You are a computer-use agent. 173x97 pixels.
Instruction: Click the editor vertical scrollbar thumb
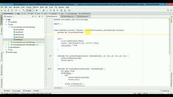point(169,37)
